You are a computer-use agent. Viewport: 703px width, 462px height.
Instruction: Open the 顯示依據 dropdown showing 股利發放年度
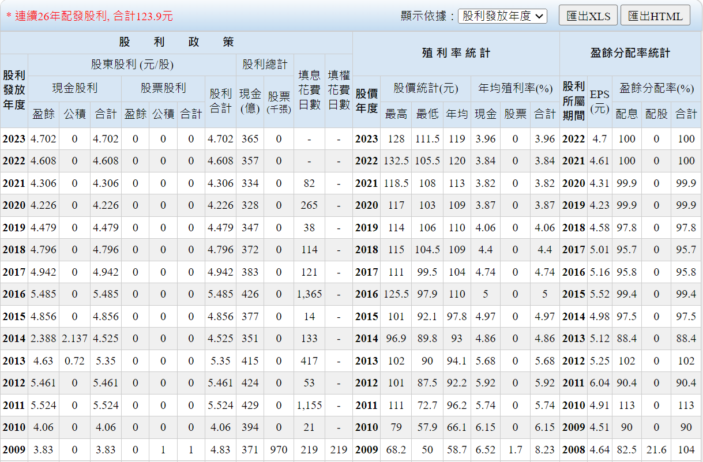coord(502,16)
